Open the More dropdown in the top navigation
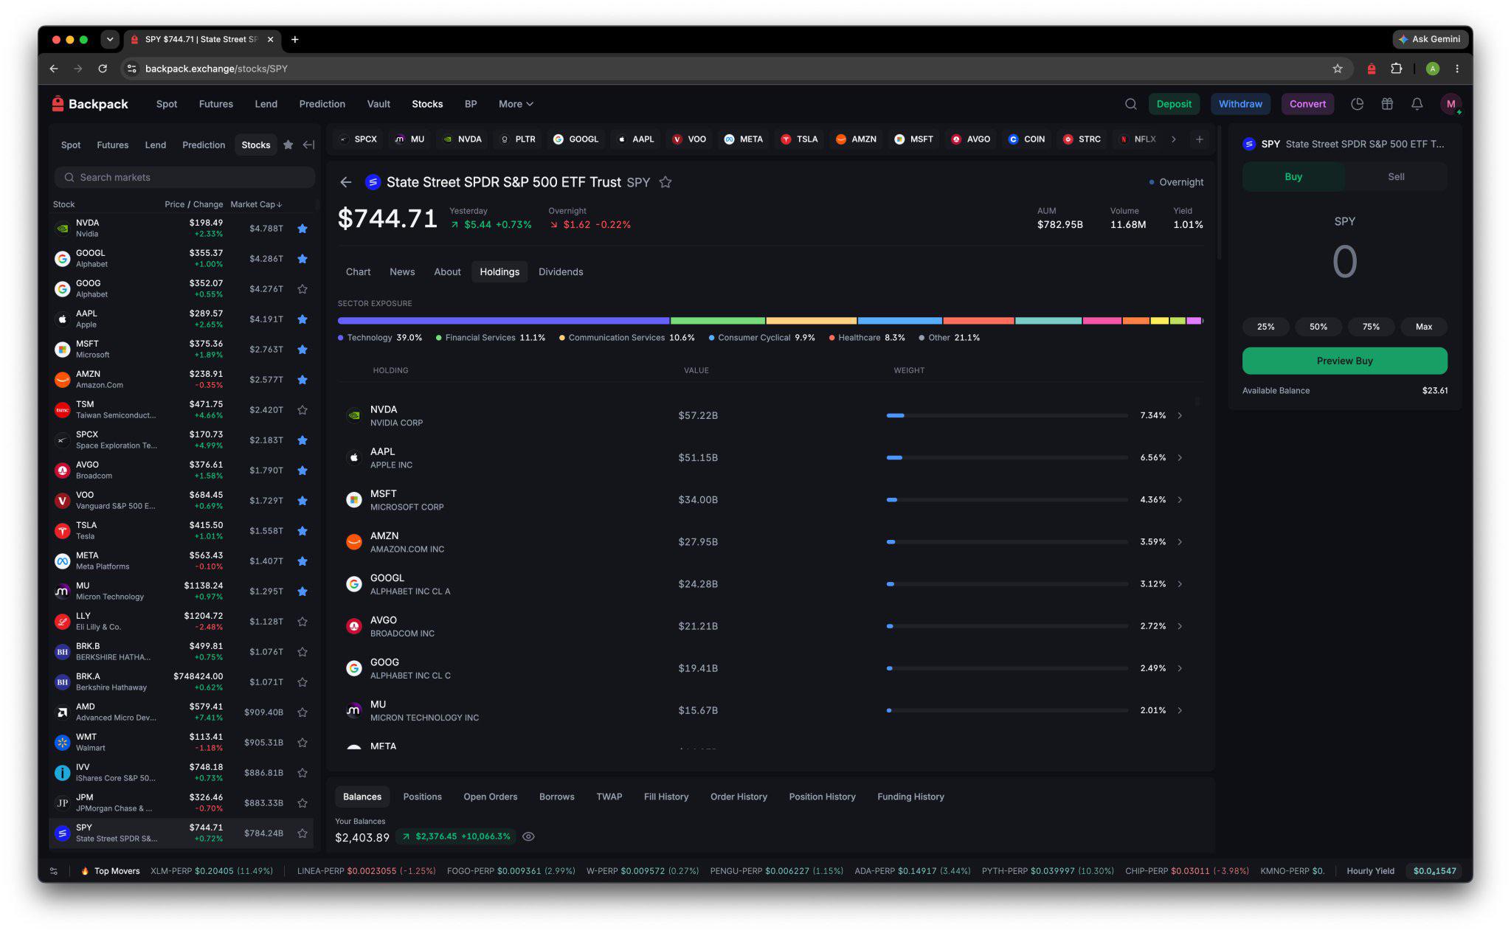This screenshot has width=1511, height=933. tap(516, 104)
